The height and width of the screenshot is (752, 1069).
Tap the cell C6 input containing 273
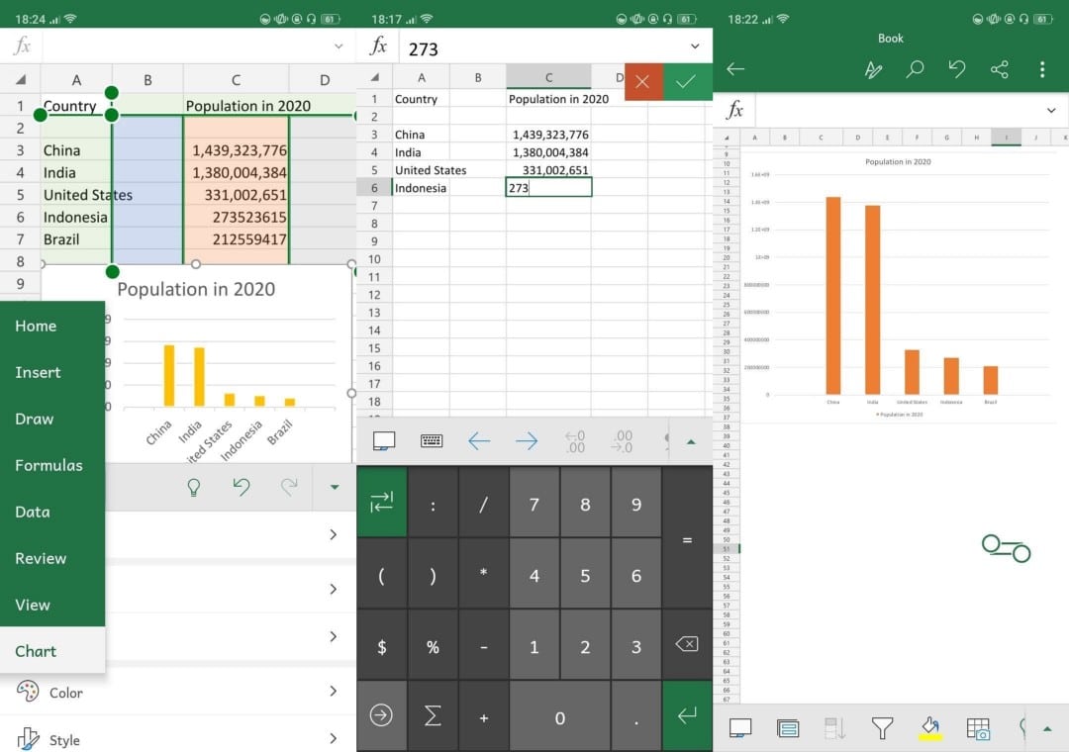(x=548, y=187)
